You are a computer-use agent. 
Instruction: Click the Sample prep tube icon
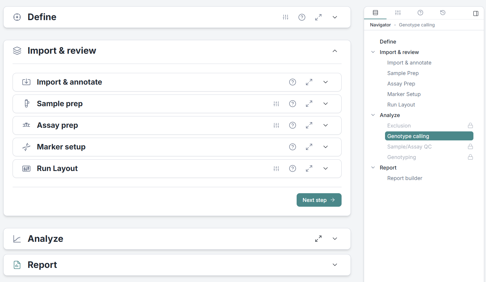(27, 103)
